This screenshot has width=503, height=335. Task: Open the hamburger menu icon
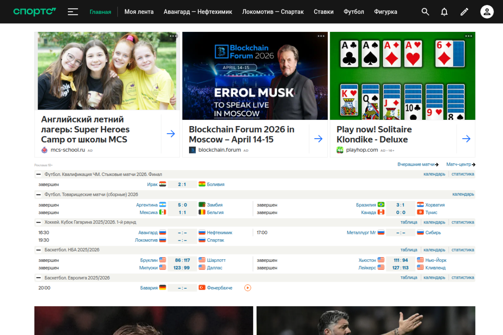coord(73,12)
